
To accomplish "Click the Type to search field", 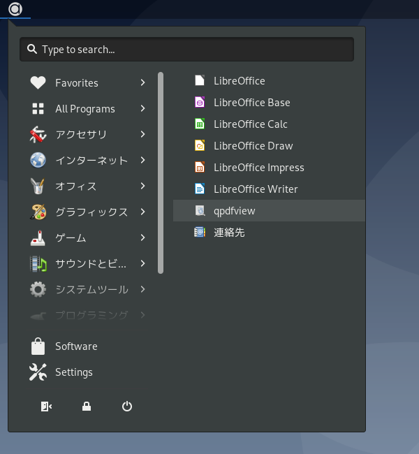I will click(186, 49).
